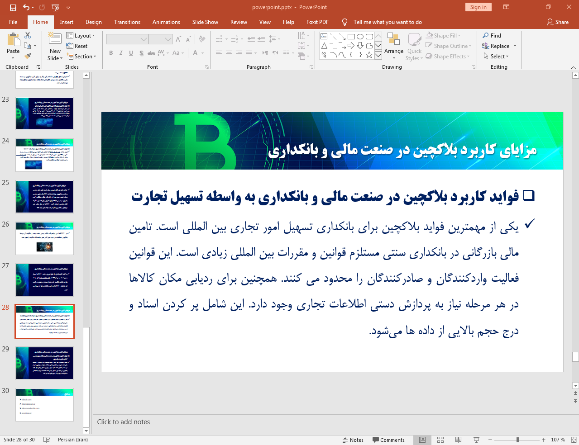The width and height of the screenshot is (579, 445).
Task: Switch to Slide Sorter view icon
Action: click(x=440, y=440)
